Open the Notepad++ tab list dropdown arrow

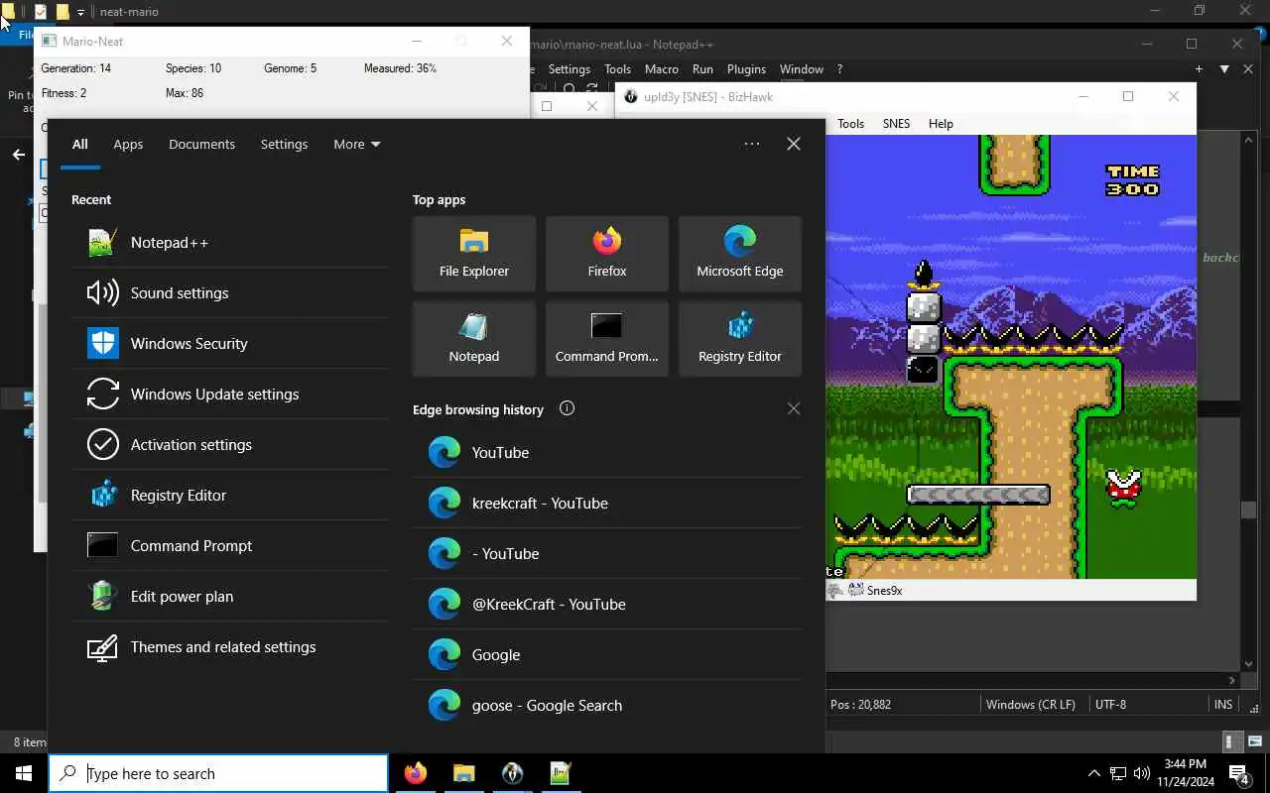1224,69
